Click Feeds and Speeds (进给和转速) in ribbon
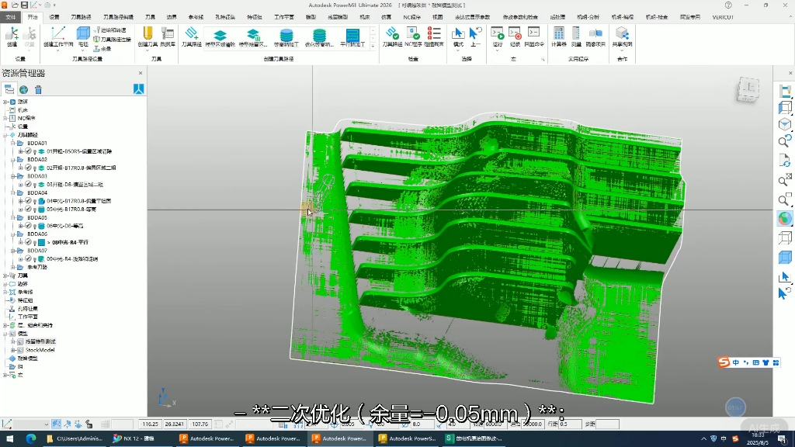The width and height of the screenshot is (795, 447). [110, 30]
